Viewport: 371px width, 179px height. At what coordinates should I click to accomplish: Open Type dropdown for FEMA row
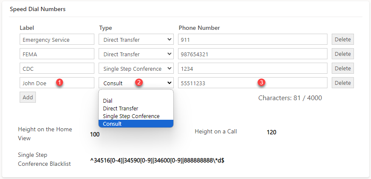pos(136,54)
